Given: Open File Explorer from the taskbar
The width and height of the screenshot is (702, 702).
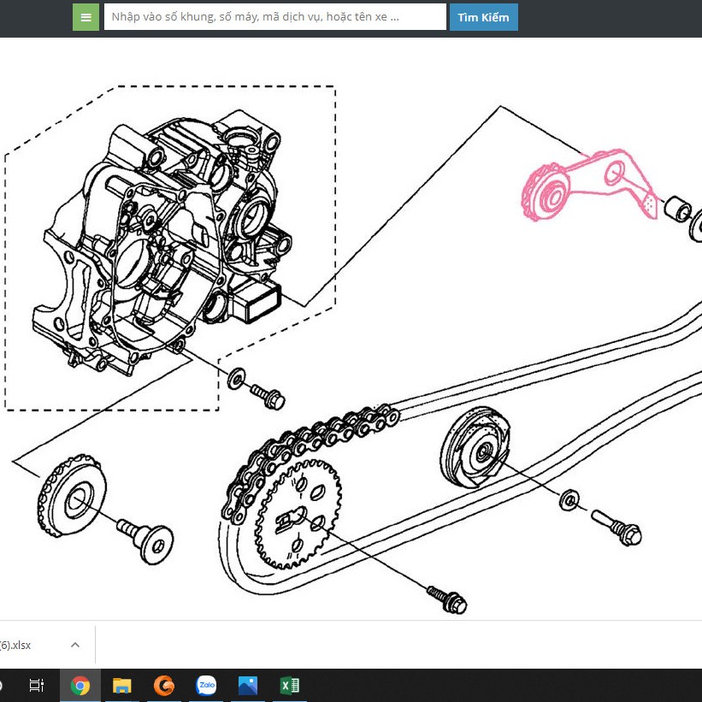Looking at the screenshot, I should point(122,685).
